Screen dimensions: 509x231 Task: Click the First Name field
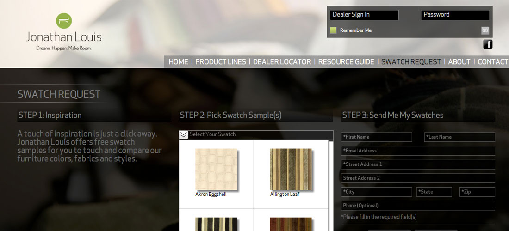(377, 137)
